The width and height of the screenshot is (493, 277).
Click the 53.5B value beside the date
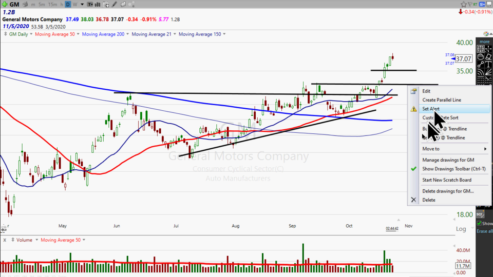point(37,27)
